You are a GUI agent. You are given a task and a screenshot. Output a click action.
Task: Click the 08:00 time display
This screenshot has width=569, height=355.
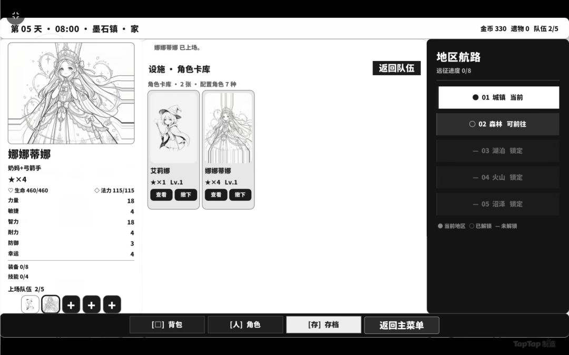coord(67,29)
